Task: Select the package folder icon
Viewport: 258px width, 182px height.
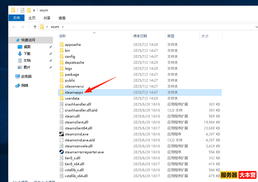Action: click(x=62, y=75)
